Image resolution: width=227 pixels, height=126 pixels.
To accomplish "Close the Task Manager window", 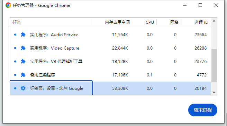I will click(216, 5).
